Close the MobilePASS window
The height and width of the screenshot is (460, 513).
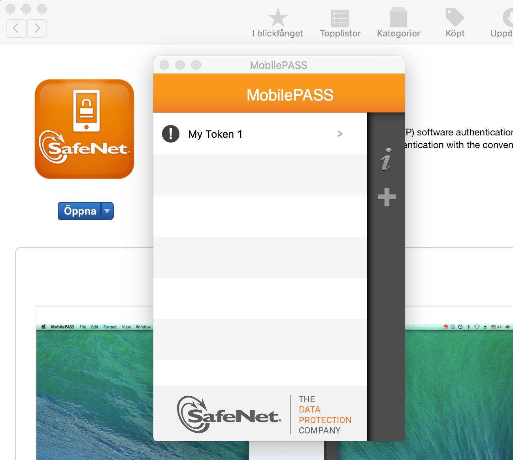coord(164,65)
